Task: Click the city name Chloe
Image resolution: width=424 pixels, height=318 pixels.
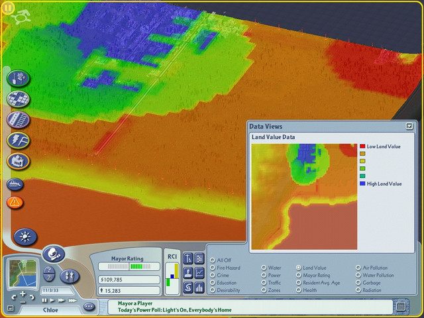Action: [50, 310]
